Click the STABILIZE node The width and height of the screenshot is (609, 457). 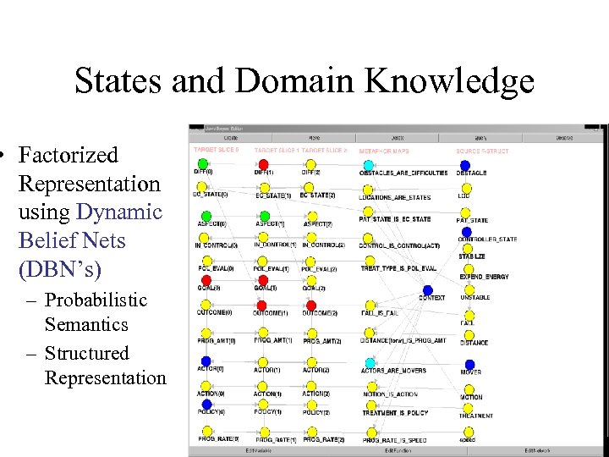pyautogui.click(x=468, y=249)
